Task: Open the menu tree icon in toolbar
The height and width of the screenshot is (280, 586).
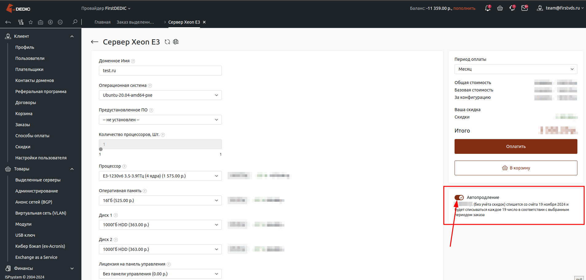Action: pyautogui.click(x=21, y=22)
